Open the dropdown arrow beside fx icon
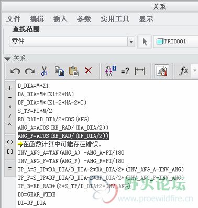198x208 pixels. pos(194,71)
